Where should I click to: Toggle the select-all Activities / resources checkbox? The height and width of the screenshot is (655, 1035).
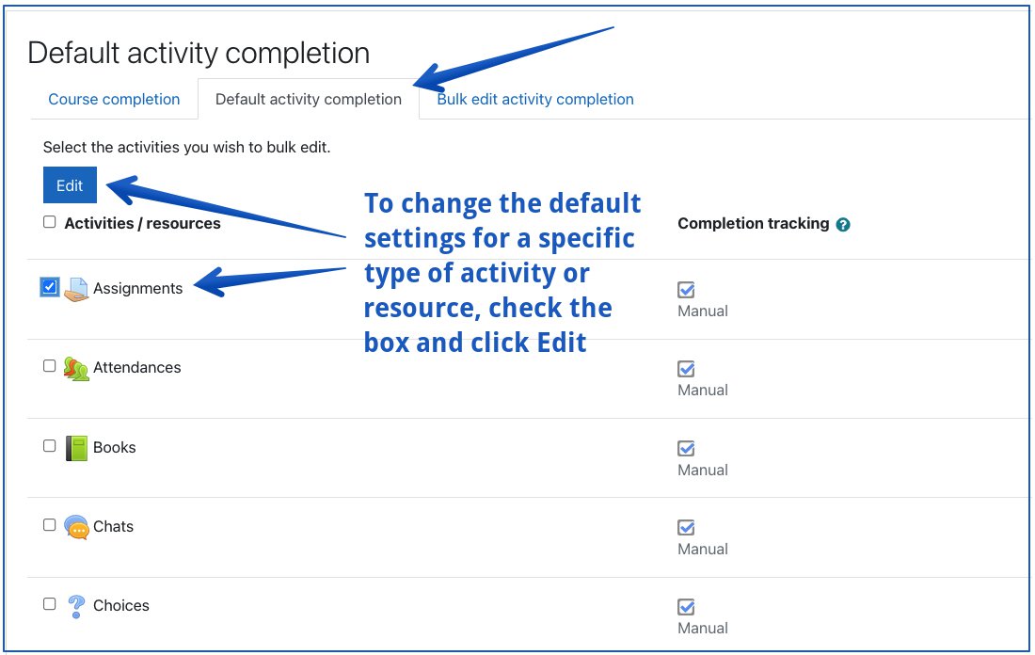click(48, 221)
